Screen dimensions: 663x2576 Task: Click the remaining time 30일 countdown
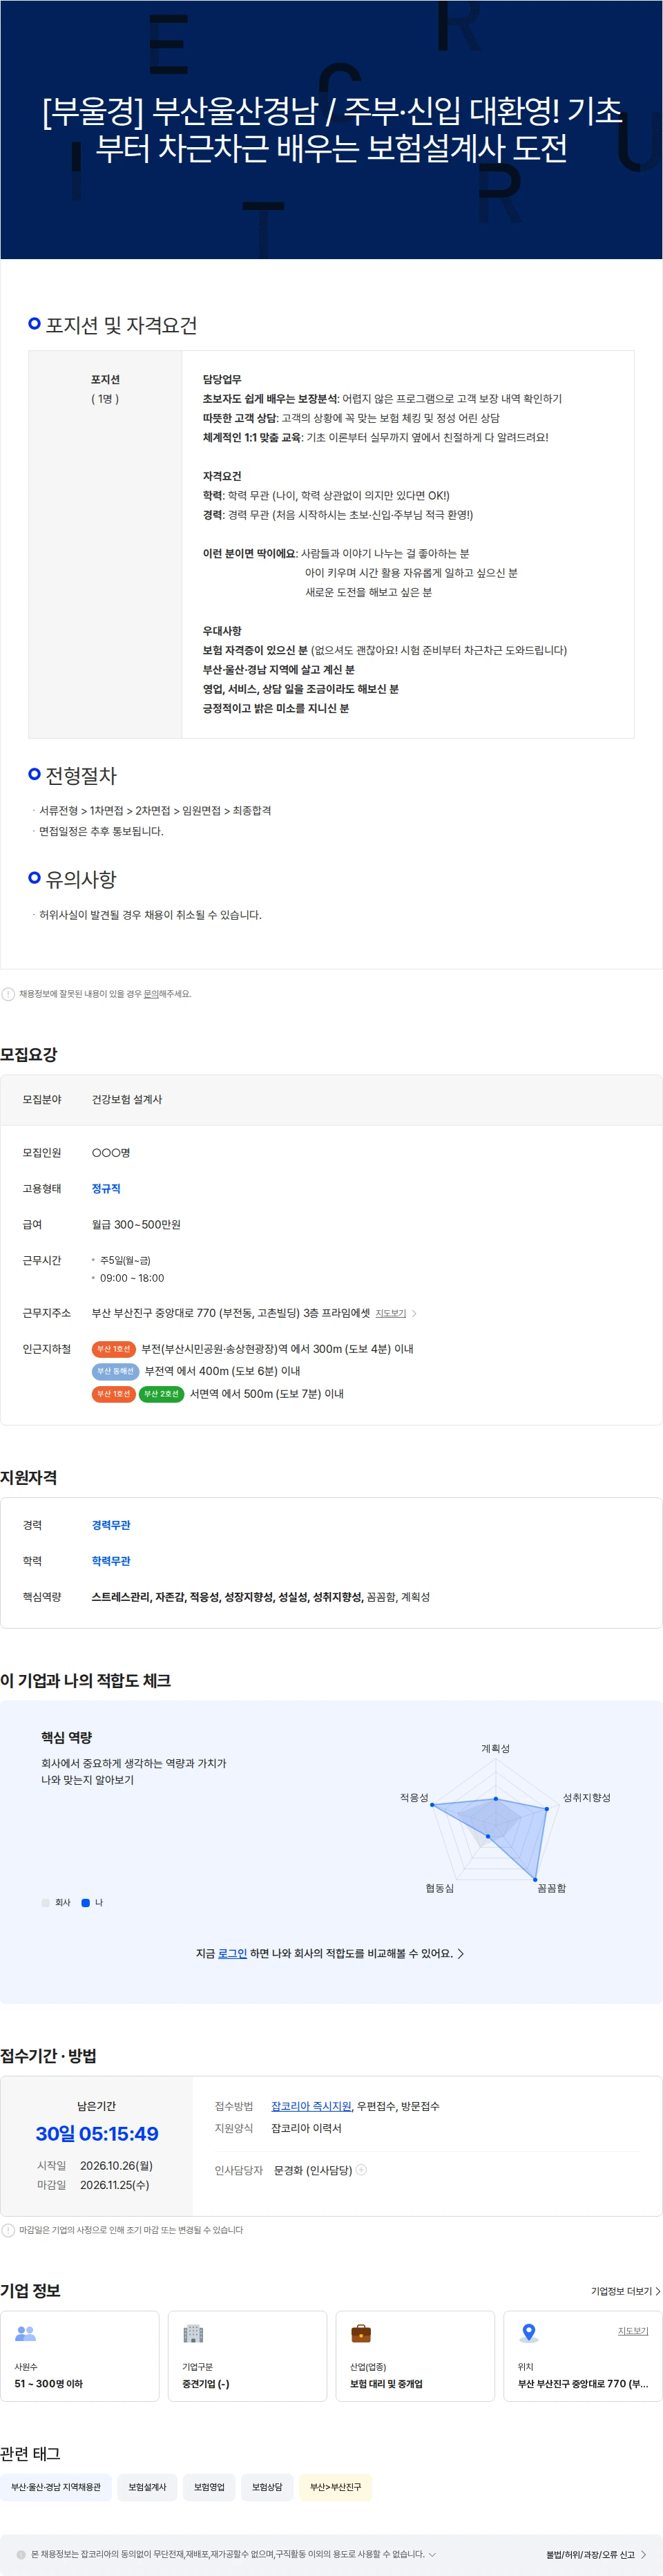click(97, 2134)
